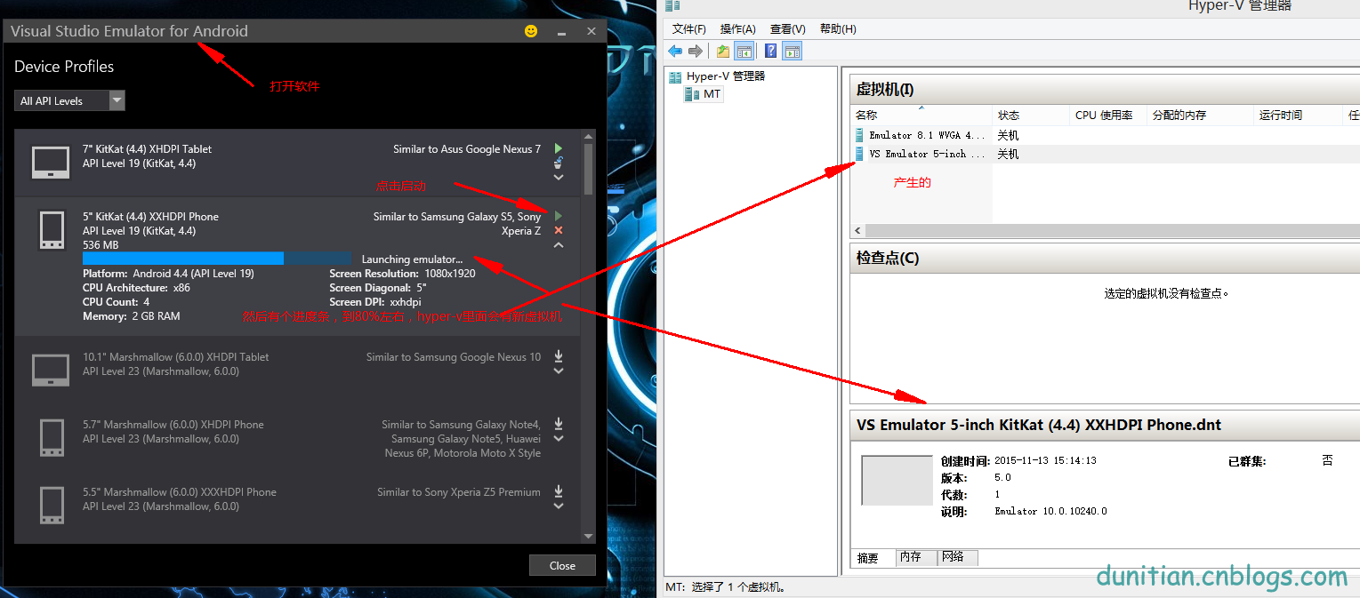1360x598 pixels.
Task: Open the 查看(V) menu in Hyper-V Manager
Action: click(788, 29)
